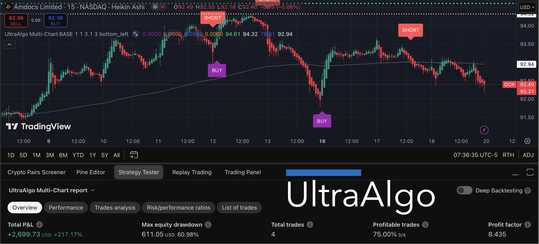
Task: Open timezone menu at 07:36:35 UTC-5
Action: pyautogui.click(x=476, y=155)
